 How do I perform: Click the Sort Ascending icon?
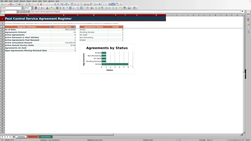point(75,4)
